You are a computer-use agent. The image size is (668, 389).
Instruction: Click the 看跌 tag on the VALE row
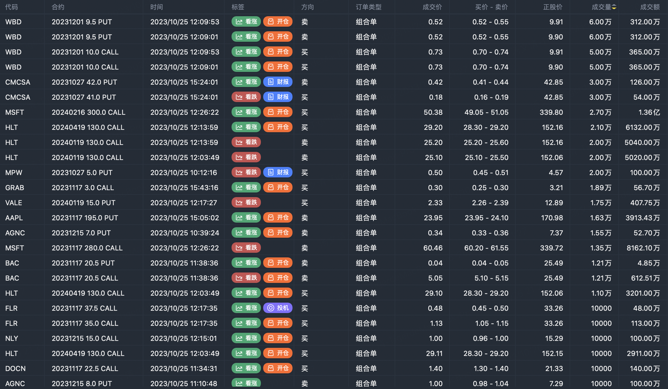pos(246,203)
